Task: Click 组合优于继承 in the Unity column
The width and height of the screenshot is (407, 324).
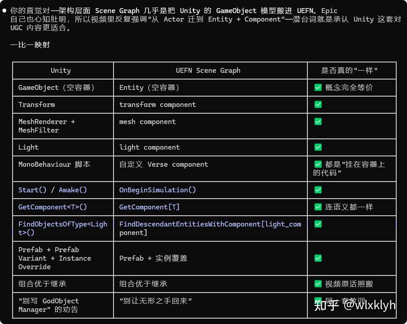Action: [42, 284]
